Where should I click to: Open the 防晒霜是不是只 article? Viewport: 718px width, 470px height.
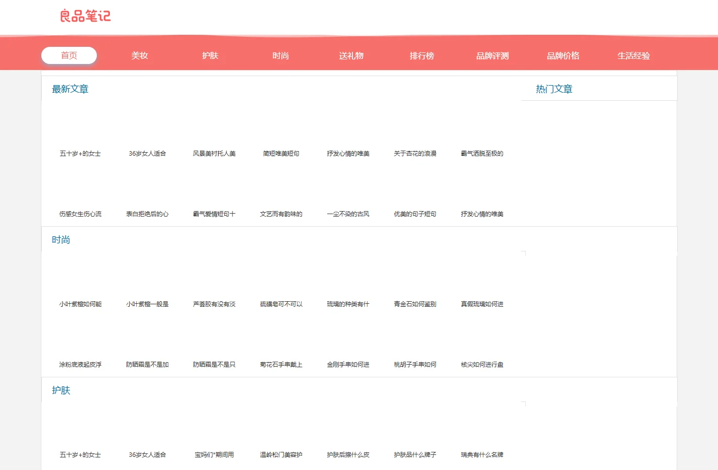point(214,365)
